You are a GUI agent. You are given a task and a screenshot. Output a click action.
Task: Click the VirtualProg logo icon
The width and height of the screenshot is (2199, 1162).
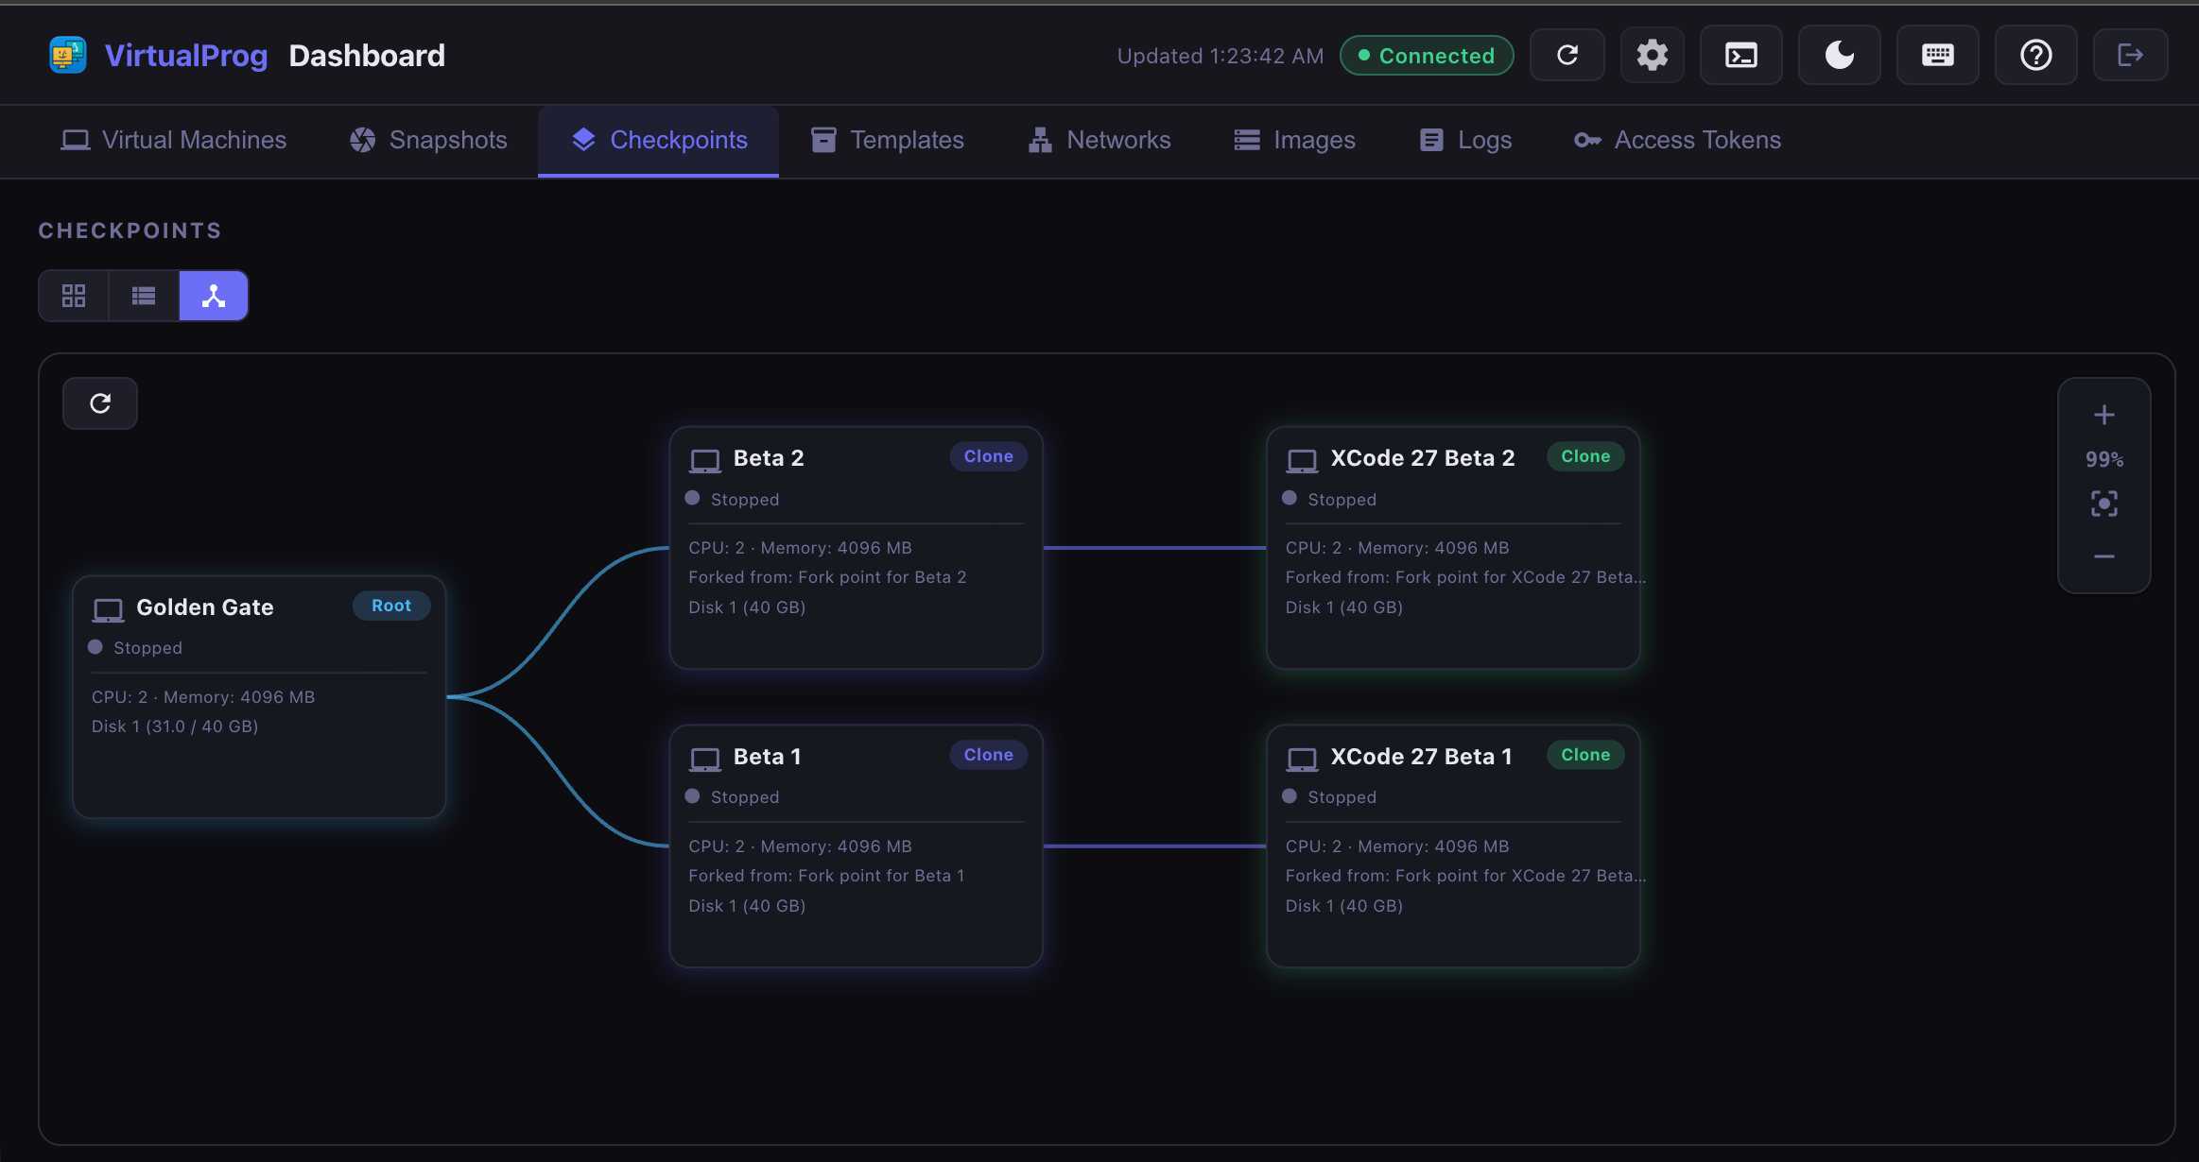68,55
